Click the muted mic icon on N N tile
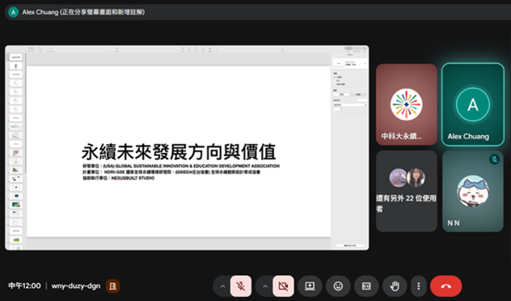Screen dimensions: 511x301 494,159
